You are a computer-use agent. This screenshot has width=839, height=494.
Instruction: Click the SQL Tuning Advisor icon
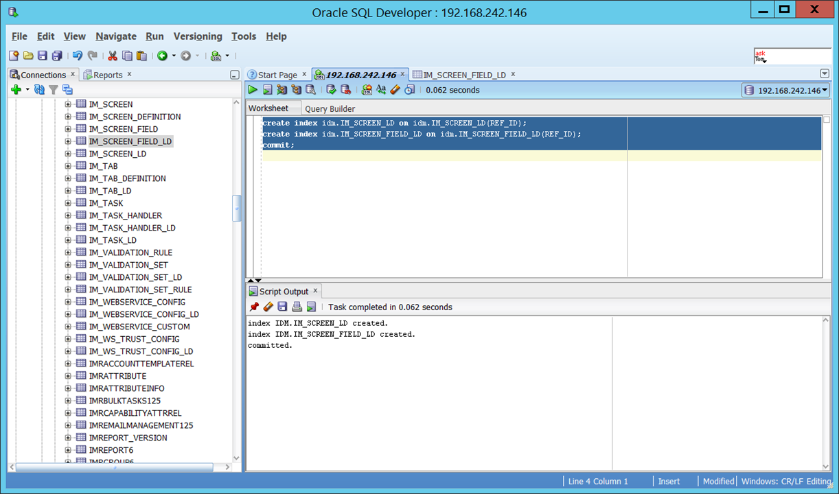pyautogui.click(x=310, y=90)
